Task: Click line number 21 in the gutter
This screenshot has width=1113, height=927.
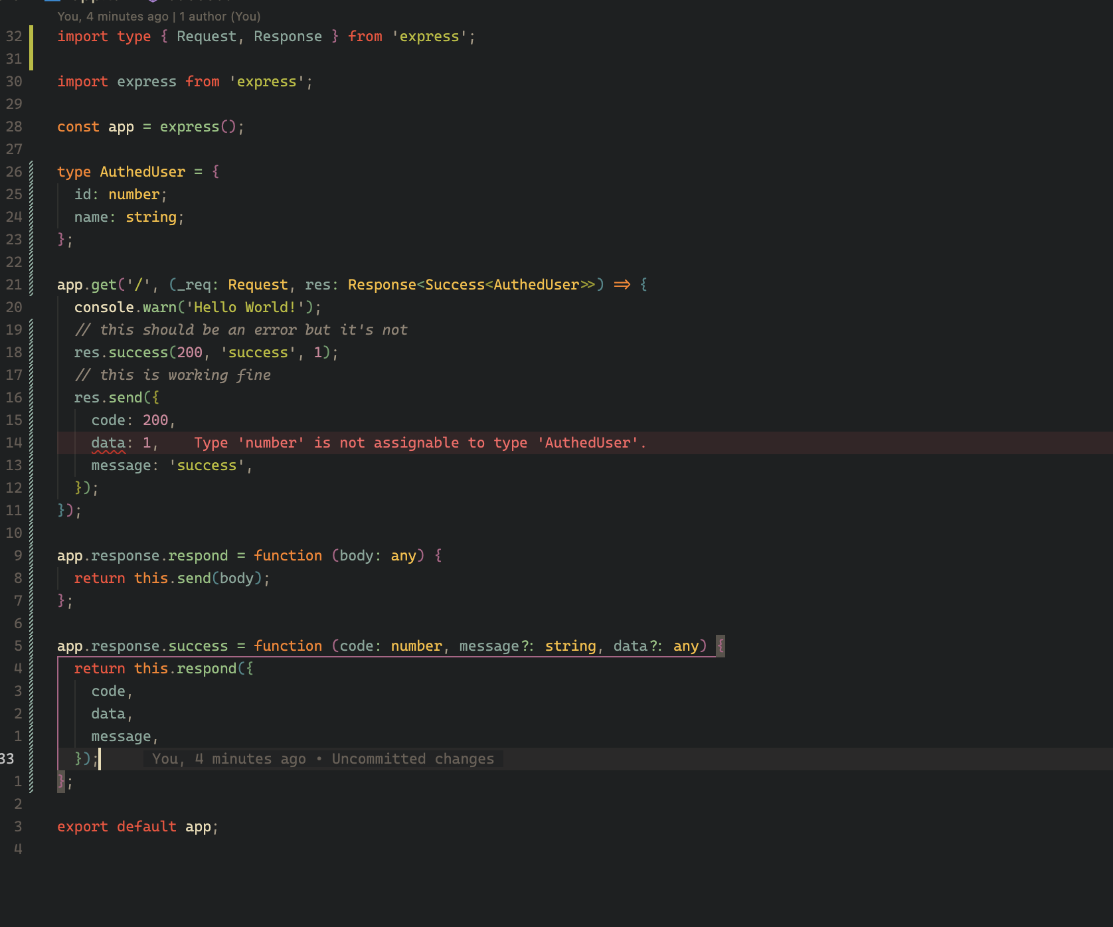Action: pyautogui.click(x=14, y=285)
